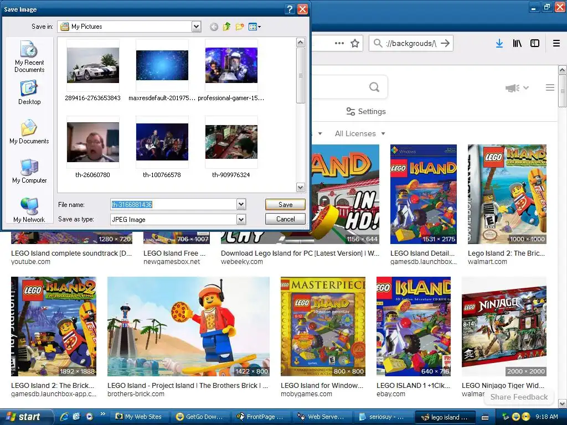Select My Computer in the save dialog sidebar

[29, 172]
